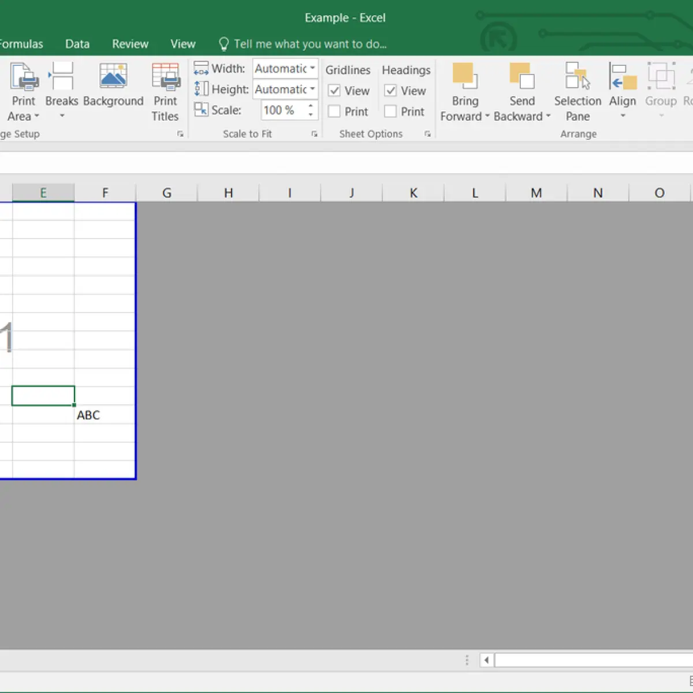Image resolution: width=693 pixels, height=693 pixels.
Task: Open the Scale to Fit dialog launcher
Action: (x=314, y=134)
